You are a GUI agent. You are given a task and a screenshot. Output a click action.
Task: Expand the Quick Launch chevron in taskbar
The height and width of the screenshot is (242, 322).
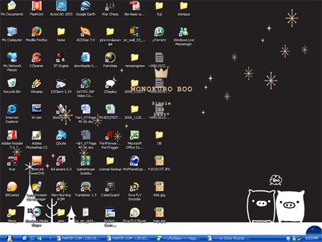coord(50,238)
